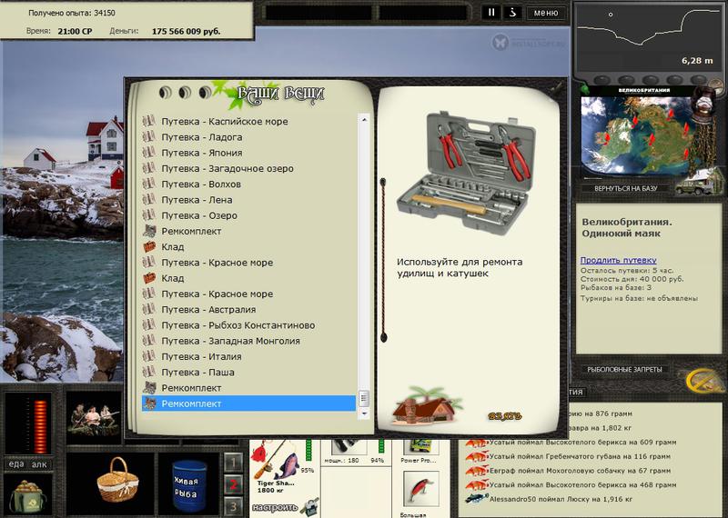Click map icon beside Путевка - Паша
This screenshot has height=518, width=728.
pyautogui.click(x=148, y=372)
